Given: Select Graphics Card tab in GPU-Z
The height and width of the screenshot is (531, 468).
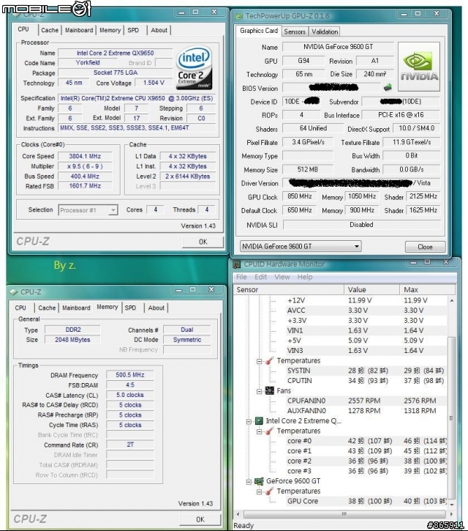Looking at the screenshot, I should [259, 31].
